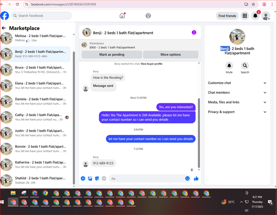
Task: Choose a sticker icon in composer
Action: pos(97,178)
